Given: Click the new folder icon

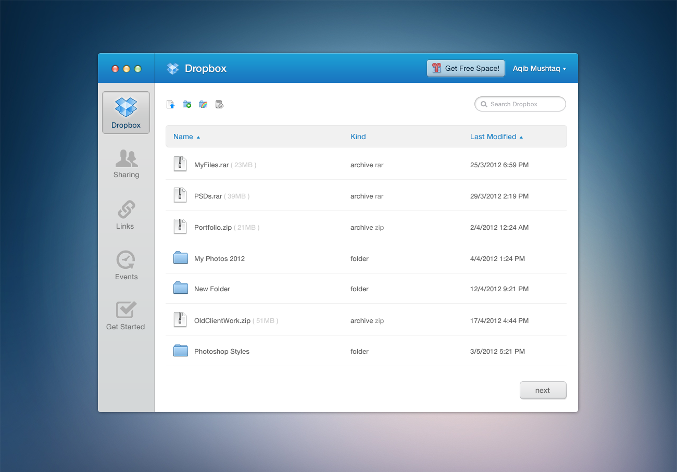Looking at the screenshot, I should coord(187,104).
